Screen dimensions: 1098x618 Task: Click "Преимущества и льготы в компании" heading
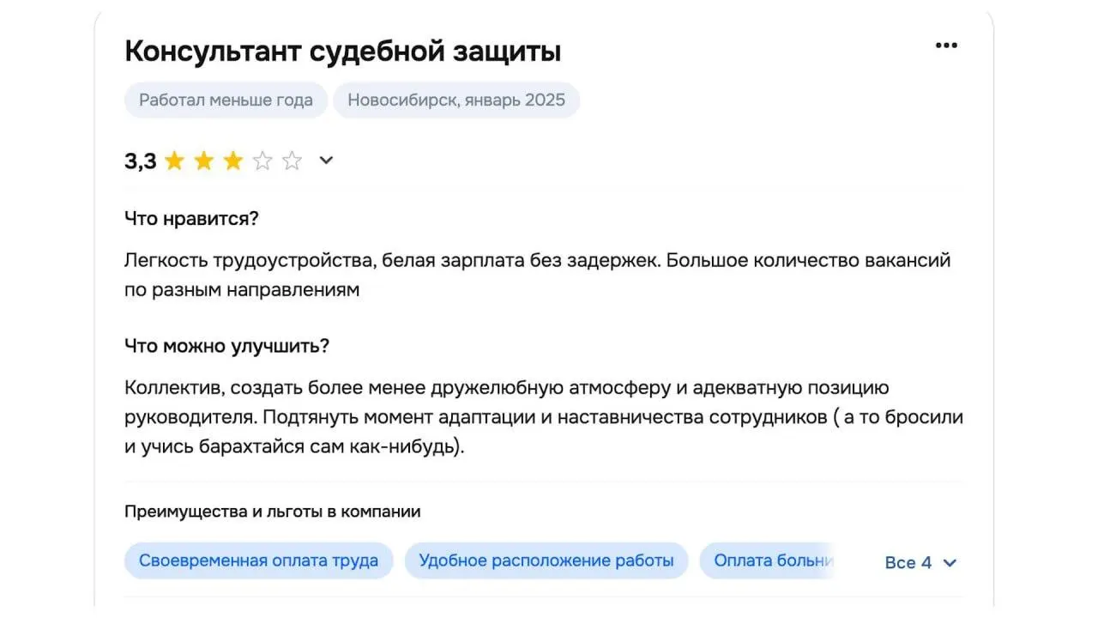pos(273,512)
